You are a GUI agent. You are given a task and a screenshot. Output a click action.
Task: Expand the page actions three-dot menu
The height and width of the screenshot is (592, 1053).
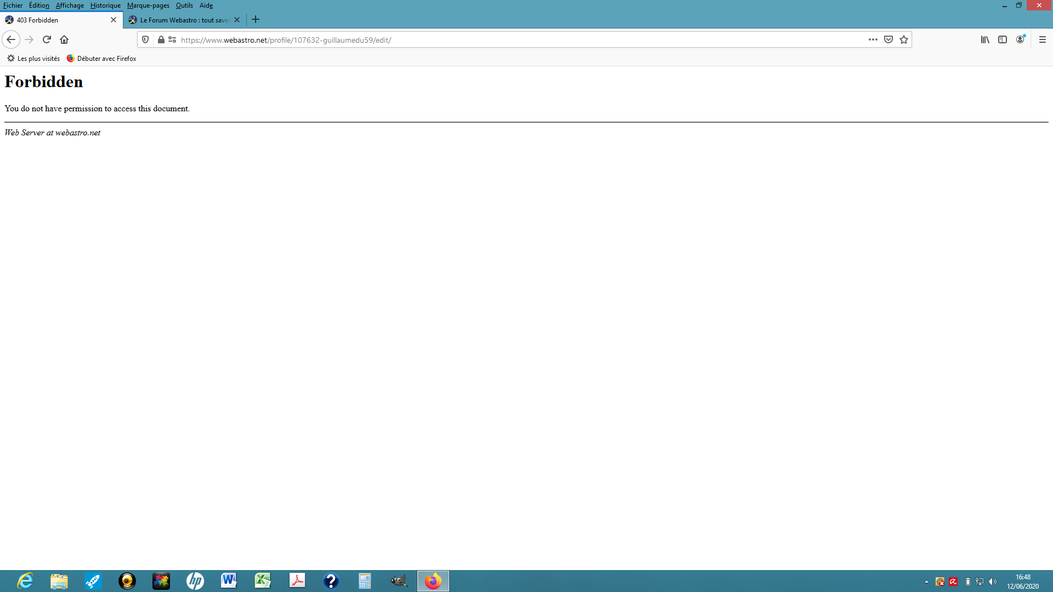coord(873,39)
